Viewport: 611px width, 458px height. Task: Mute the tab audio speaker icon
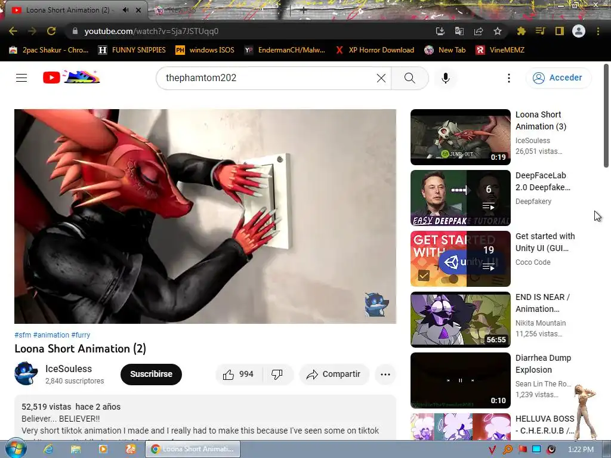tap(125, 10)
